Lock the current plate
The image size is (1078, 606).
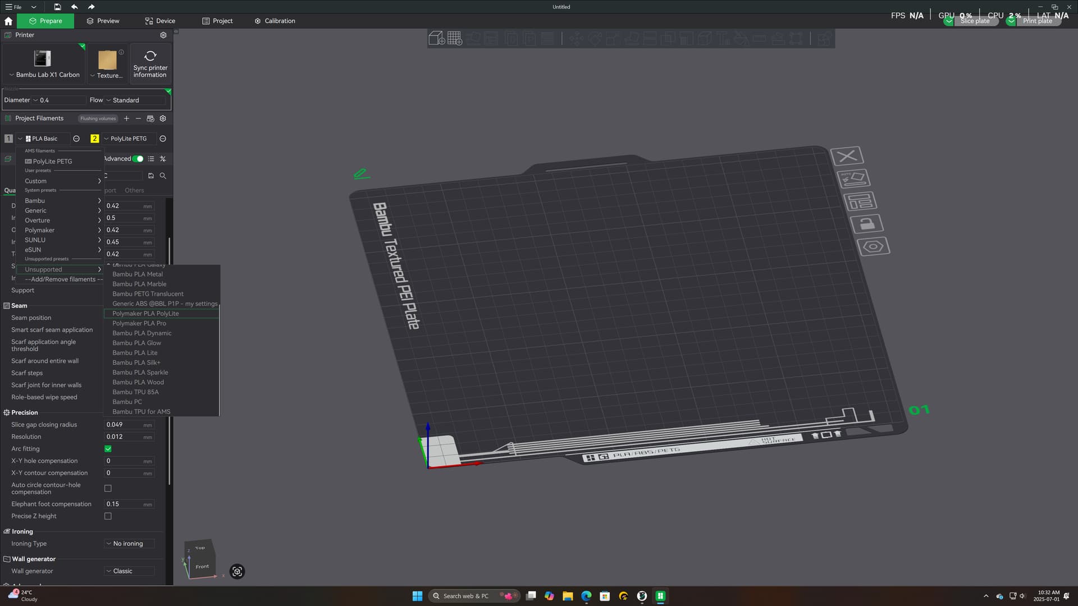(867, 224)
